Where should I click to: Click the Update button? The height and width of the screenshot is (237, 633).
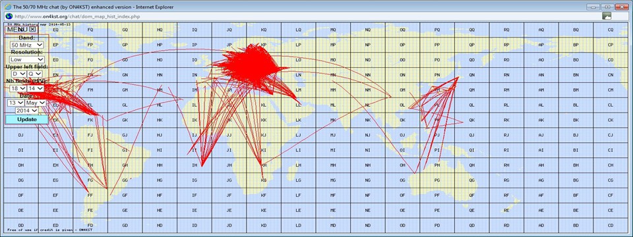[x=26, y=119]
